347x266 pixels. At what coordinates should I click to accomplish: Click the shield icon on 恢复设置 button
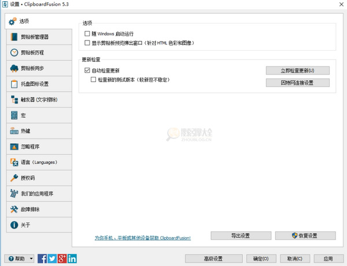pyautogui.click(x=294, y=235)
